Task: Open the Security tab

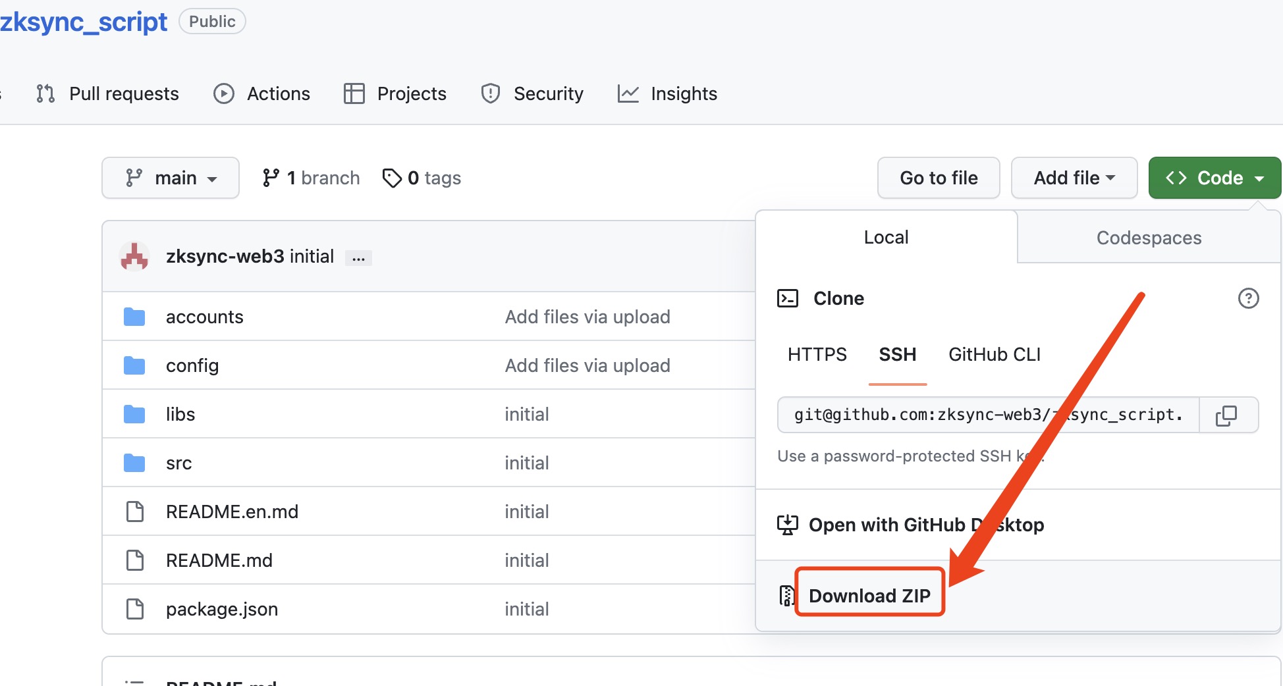Action: (x=532, y=93)
